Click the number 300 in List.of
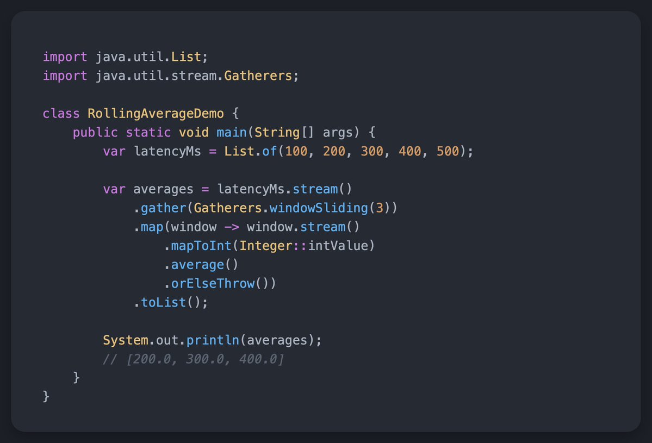Viewport: 652px width, 443px height. tap(372, 151)
